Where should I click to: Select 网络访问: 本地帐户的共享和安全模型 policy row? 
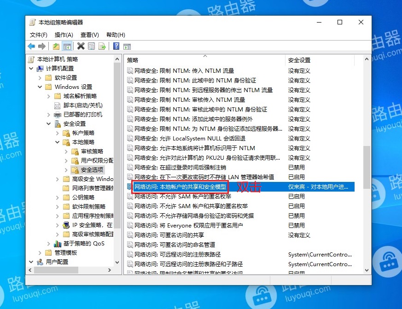click(241, 187)
